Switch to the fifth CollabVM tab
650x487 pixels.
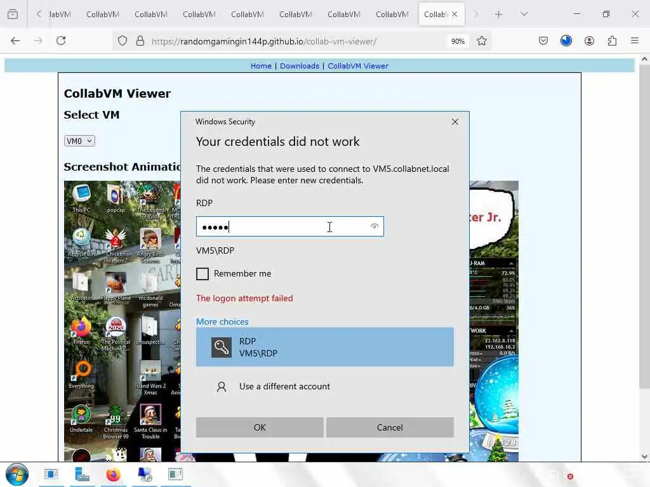click(x=248, y=14)
